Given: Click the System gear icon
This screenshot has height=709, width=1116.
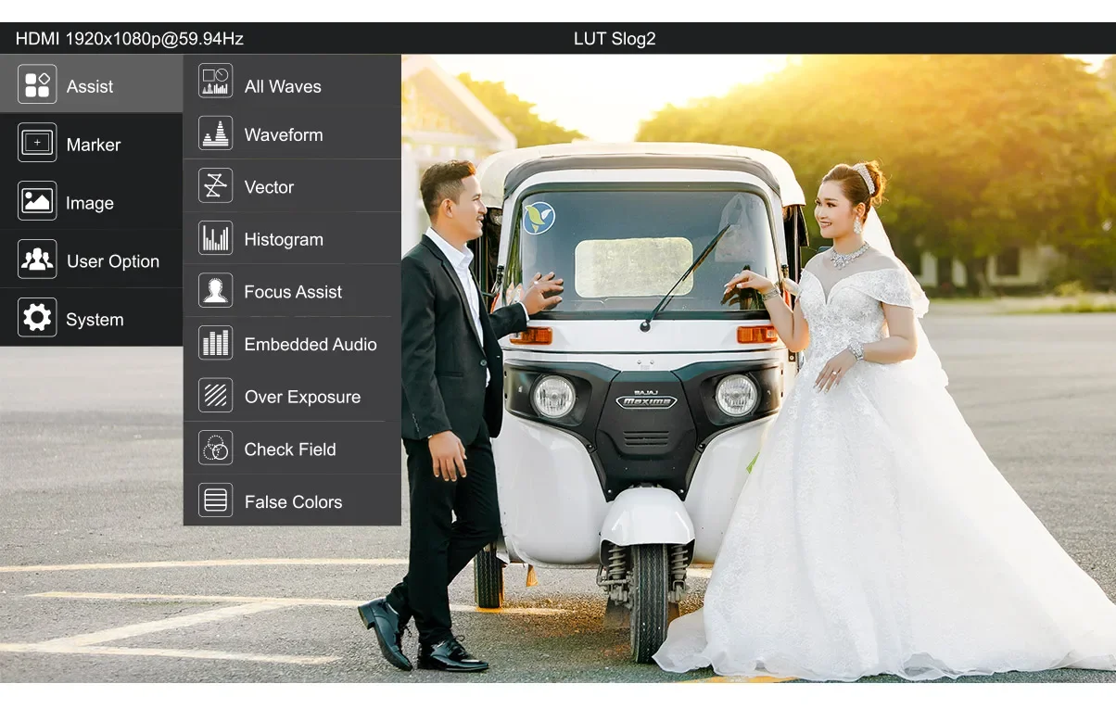Looking at the screenshot, I should click(x=37, y=318).
